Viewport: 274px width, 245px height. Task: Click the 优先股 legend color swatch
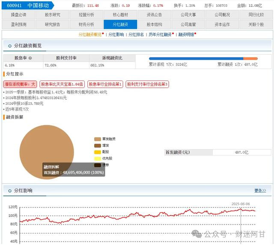pyautogui.click(x=98, y=159)
